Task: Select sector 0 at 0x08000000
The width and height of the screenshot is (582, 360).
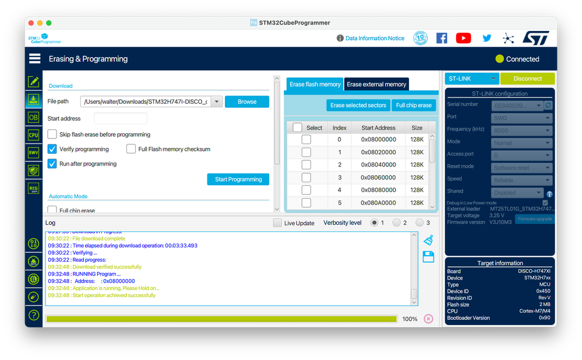Action: [x=306, y=140]
